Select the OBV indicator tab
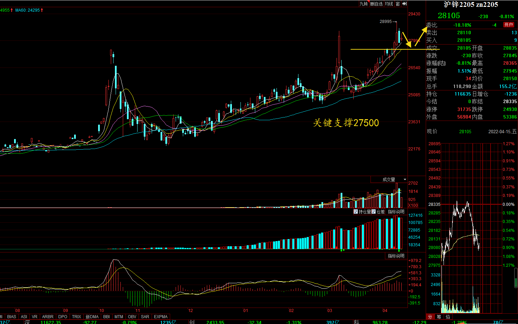518x324 pixels. pos(132,317)
